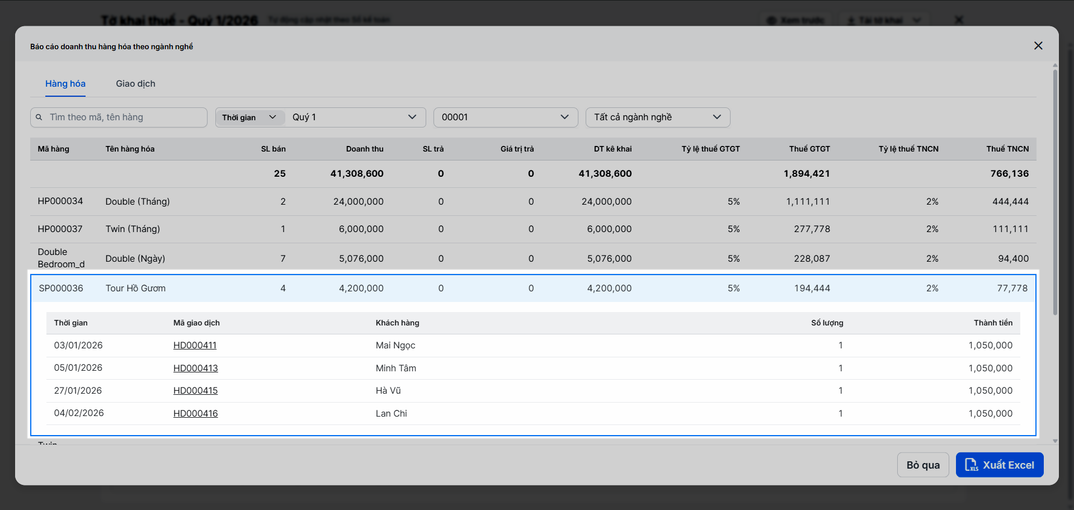The width and height of the screenshot is (1074, 510).
Task: Click the Excel file icon on export button
Action: pos(971,465)
